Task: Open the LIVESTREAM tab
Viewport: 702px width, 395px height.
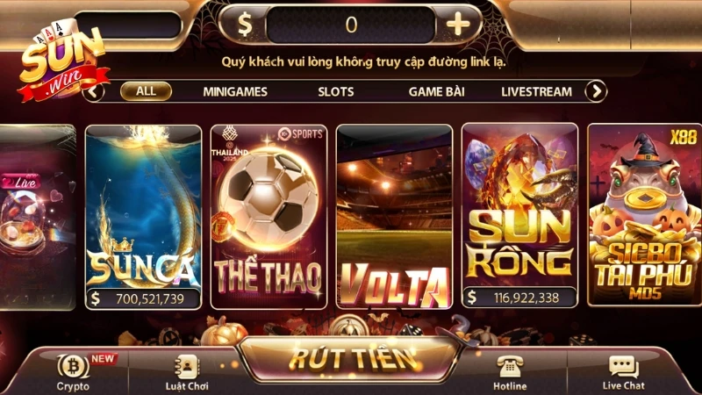Action: [x=536, y=92]
